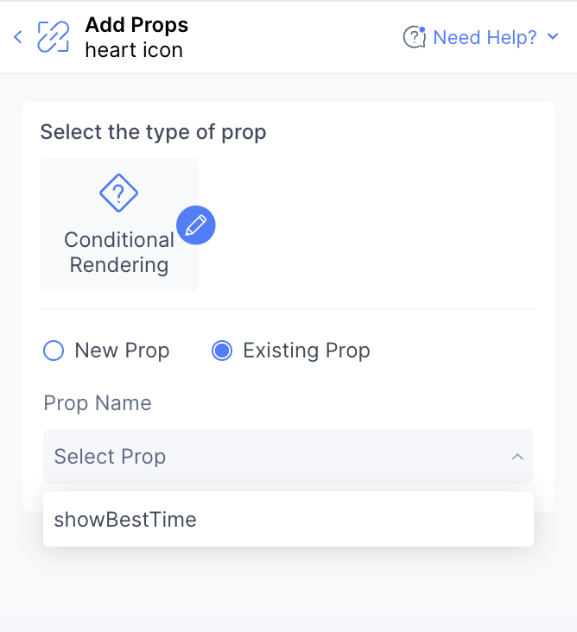The image size is (577, 632).
Task: Go back using the left chevron arrow
Action: click(x=18, y=37)
